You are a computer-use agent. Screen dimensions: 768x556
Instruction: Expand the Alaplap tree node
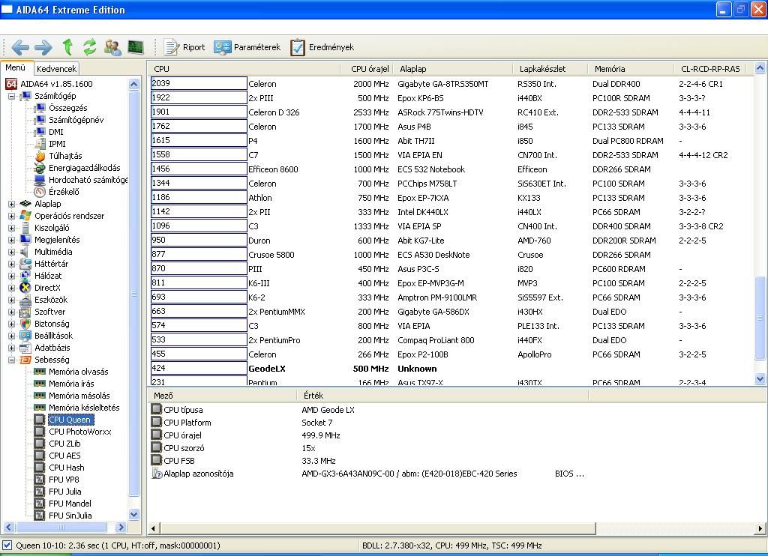point(12,204)
